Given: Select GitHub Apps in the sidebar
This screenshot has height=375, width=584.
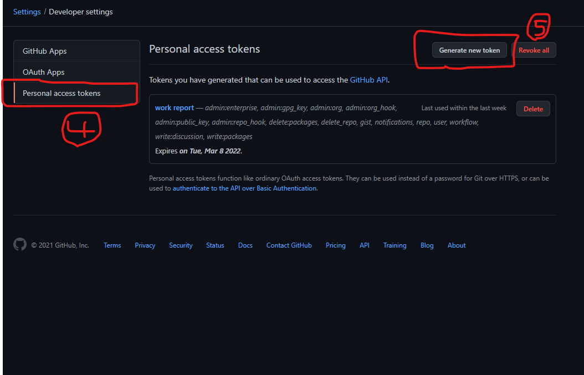Looking at the screenshot, I should (76, 51).
